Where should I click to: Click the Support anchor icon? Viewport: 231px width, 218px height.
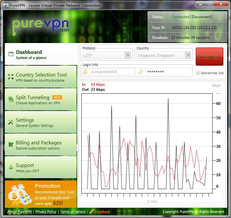pos(11,167)
